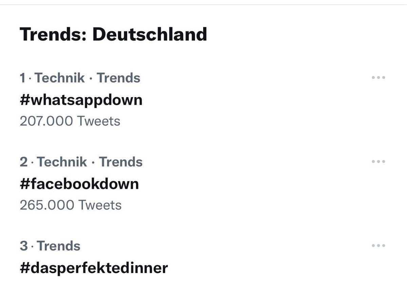Image resolution: width=407 pixels, height=291 pixels.
Task: Click the Trends label above #facebookdown
Action: tap(121, 162)
